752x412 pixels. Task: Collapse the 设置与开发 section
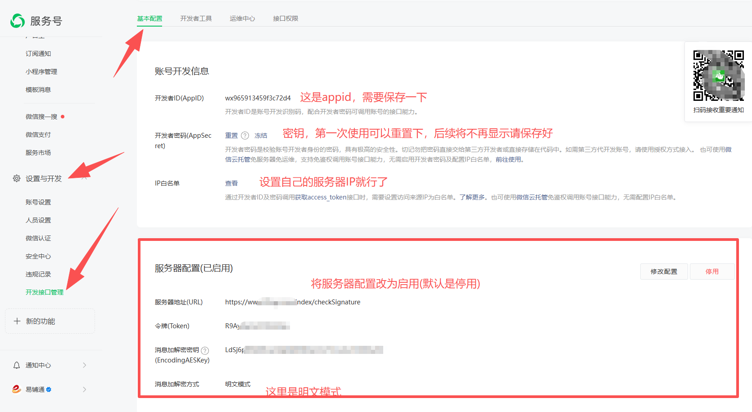pyautogui.click(x=84, y=179)
